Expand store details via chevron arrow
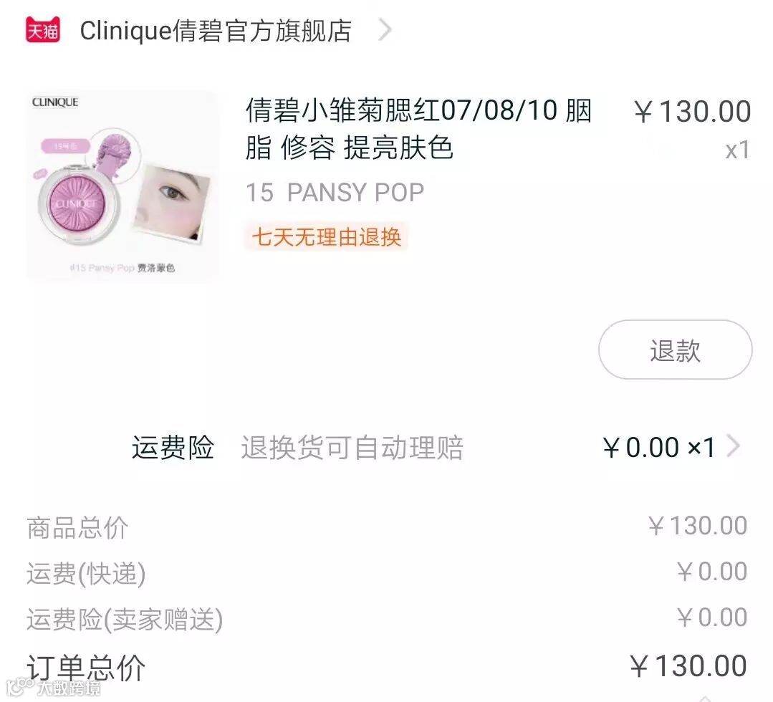Image resolution: width=773 pixels, height=702 pixels. [385, 29]
